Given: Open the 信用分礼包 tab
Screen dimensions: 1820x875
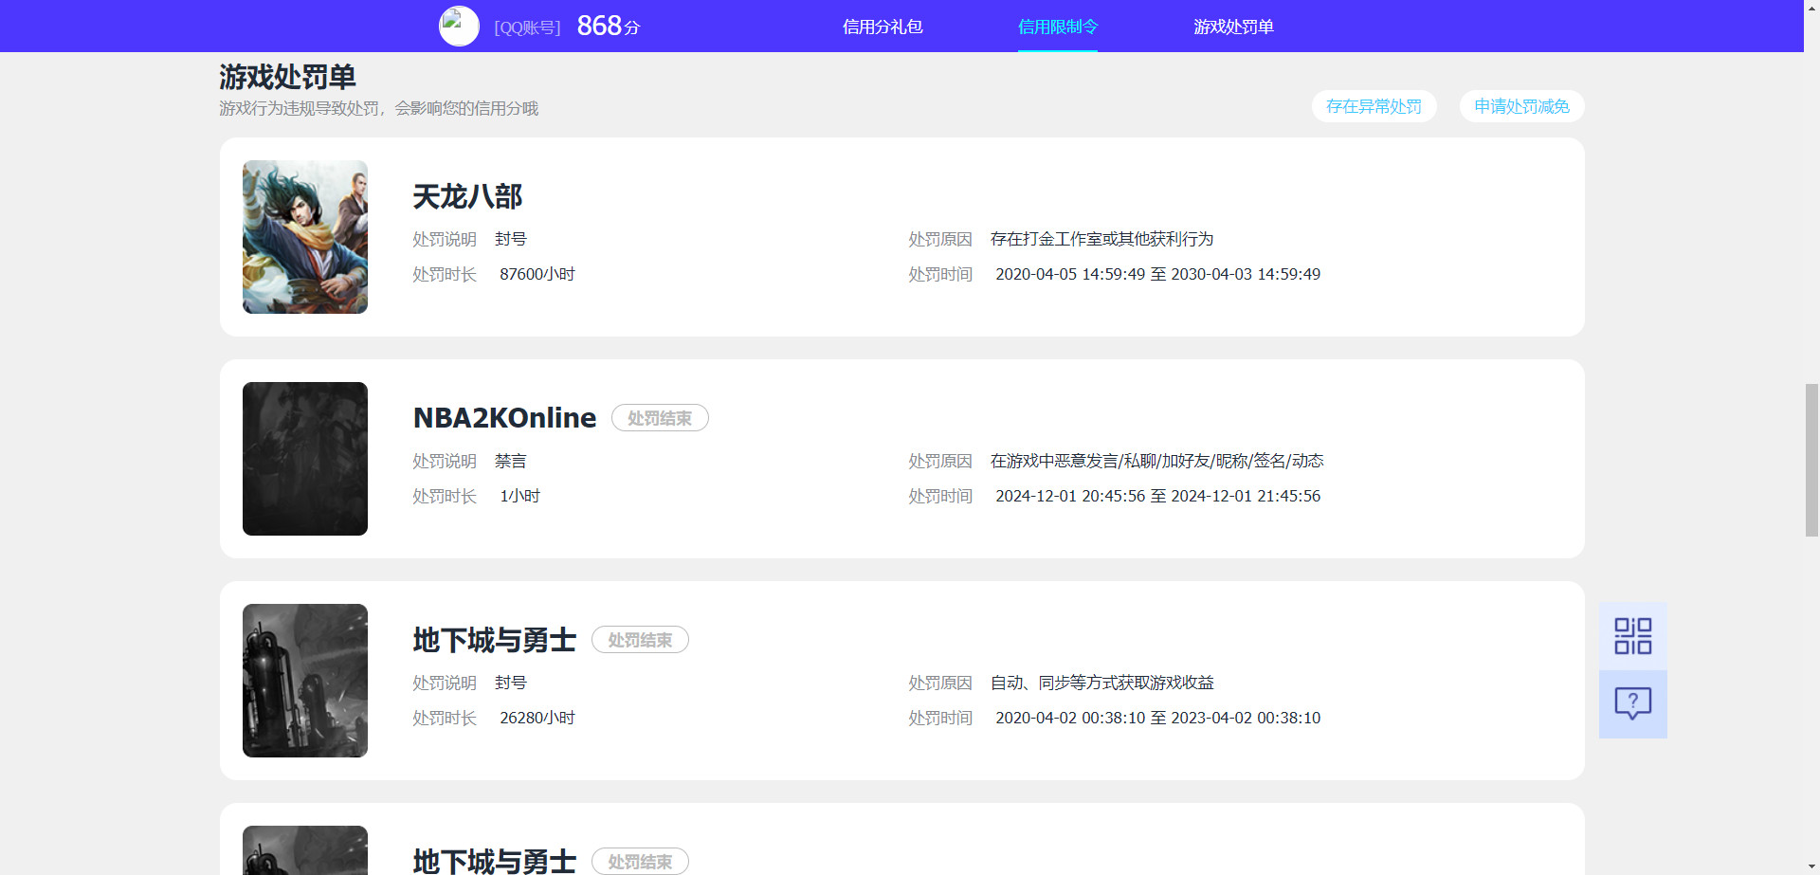Looking at the screenshot, I should [x=883, y=27].
